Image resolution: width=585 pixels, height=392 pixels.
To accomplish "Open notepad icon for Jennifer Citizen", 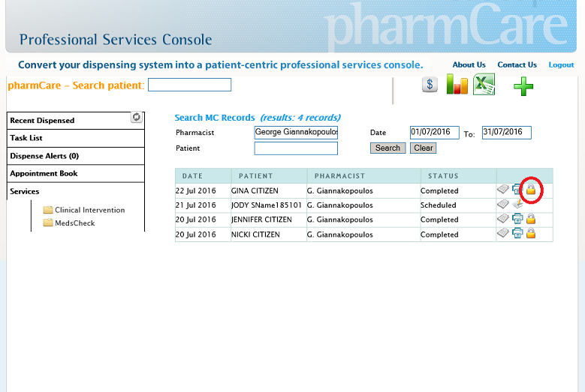I will pyautogui.click(x=503, y=219).
